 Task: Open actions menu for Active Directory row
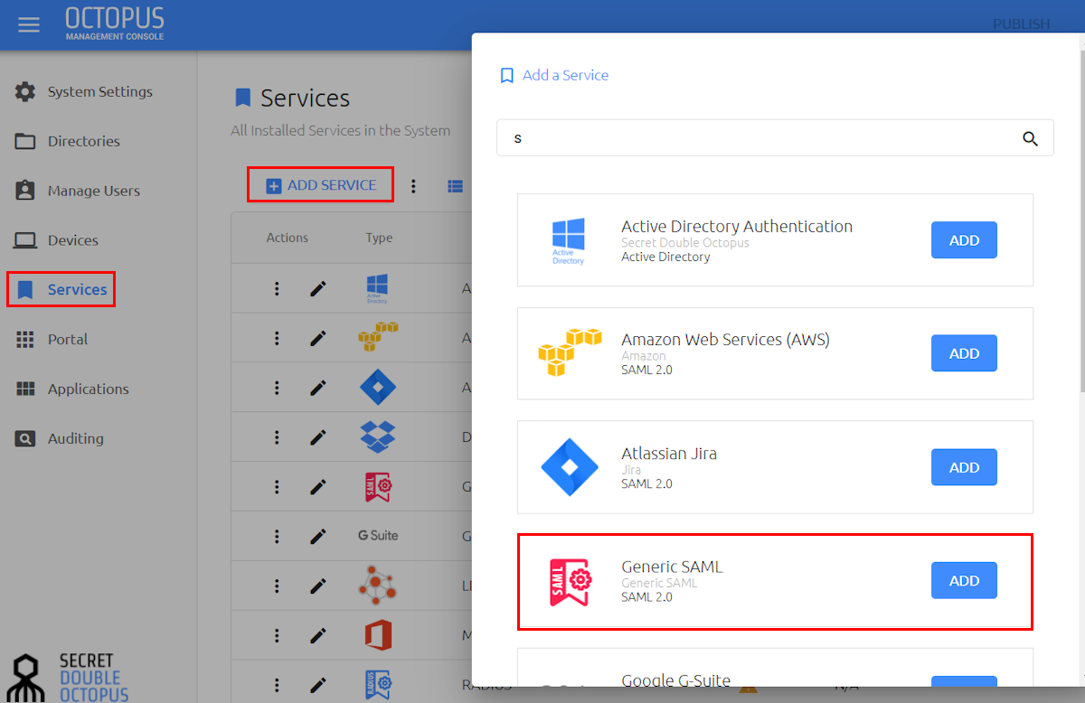(277, 288)
